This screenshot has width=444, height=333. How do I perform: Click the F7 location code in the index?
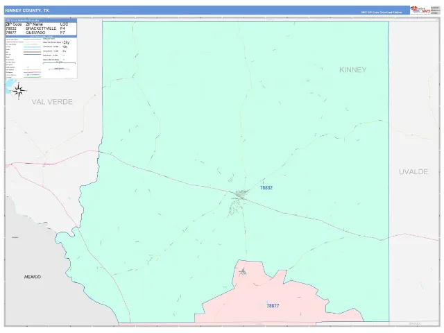point(62,33)
